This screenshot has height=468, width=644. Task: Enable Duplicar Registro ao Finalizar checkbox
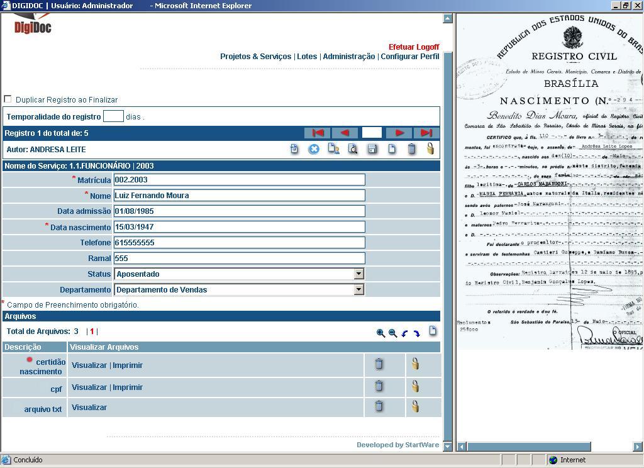tap(8, 99)
